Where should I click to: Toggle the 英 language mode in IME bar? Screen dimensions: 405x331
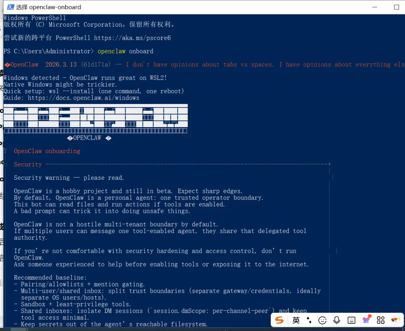point(296,320)
